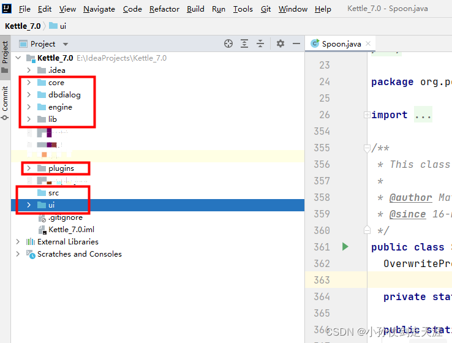The image size is (452, 343).
Task: Click the fold end marker at line 360
Action: (367, 230)
